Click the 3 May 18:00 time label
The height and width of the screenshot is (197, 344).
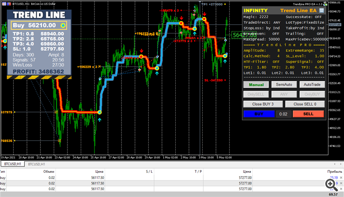[x=206, y=157]
